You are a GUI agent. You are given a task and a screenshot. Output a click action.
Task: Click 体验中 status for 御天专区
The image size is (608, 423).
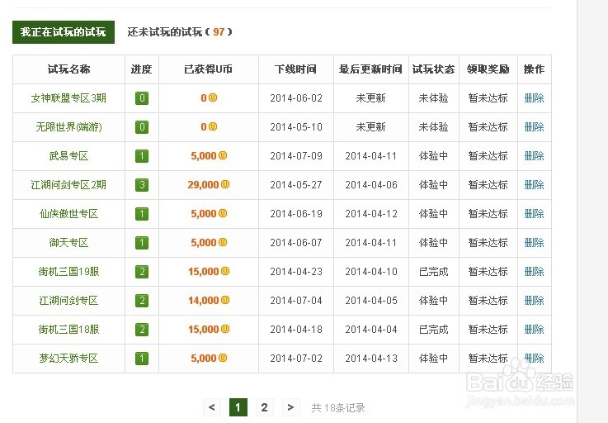pyautogui.click(x=433, y=243)
